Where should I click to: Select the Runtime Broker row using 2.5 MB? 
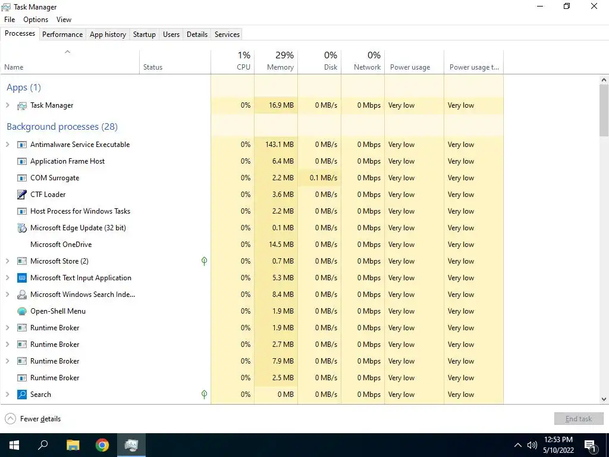[x=252, y=378]
